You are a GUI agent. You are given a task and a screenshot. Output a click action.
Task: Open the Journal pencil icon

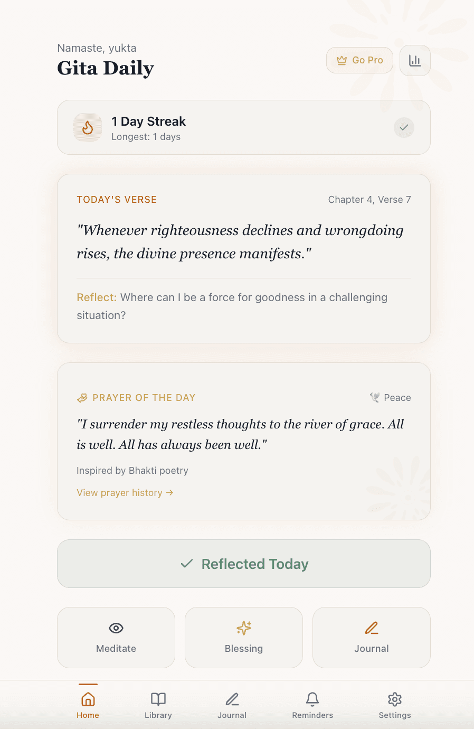click(x=371, y=628)
